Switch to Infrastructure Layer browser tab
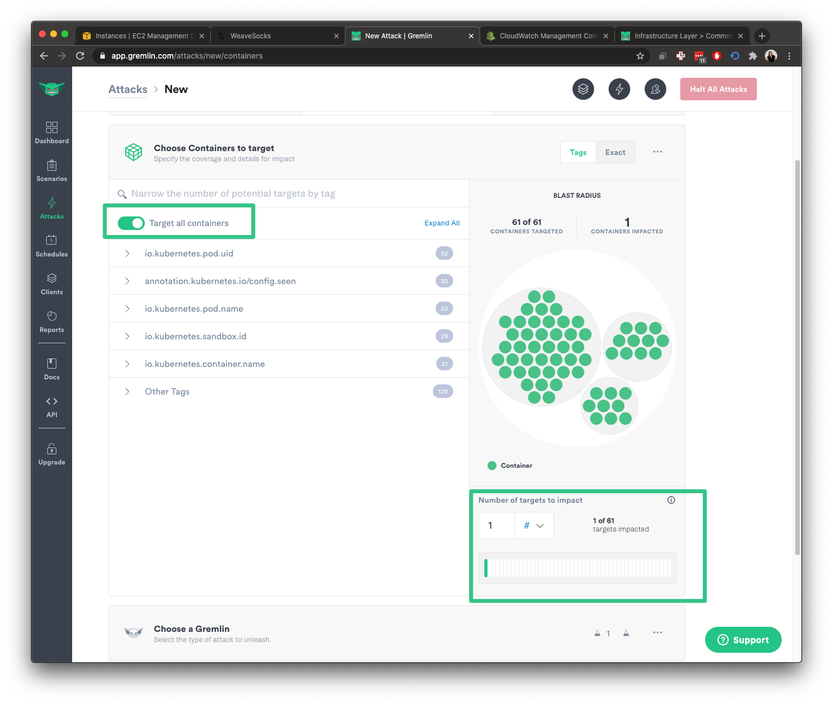Viewport: 833px width, 704px height. [x=683, y=36]
